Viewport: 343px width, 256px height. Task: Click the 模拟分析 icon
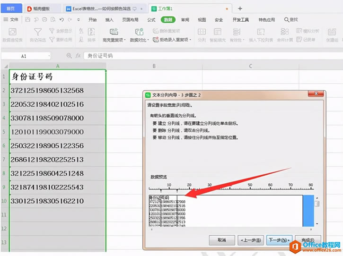click(299, 31)
